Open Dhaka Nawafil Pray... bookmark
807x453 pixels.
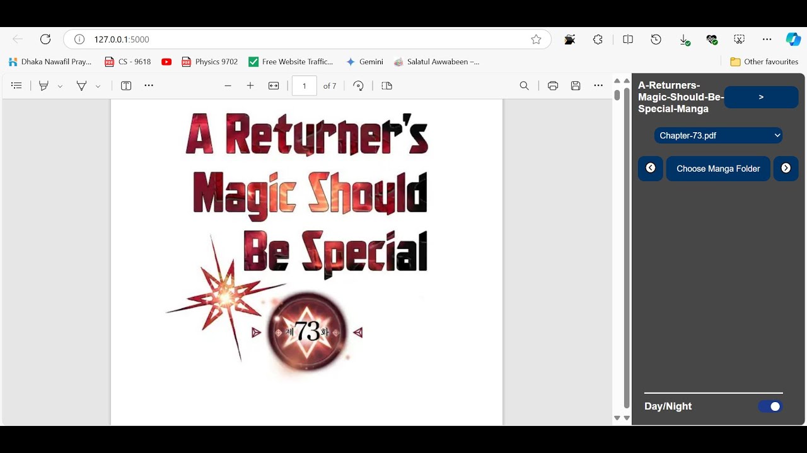pyautogui.click(x=50, y=62)
